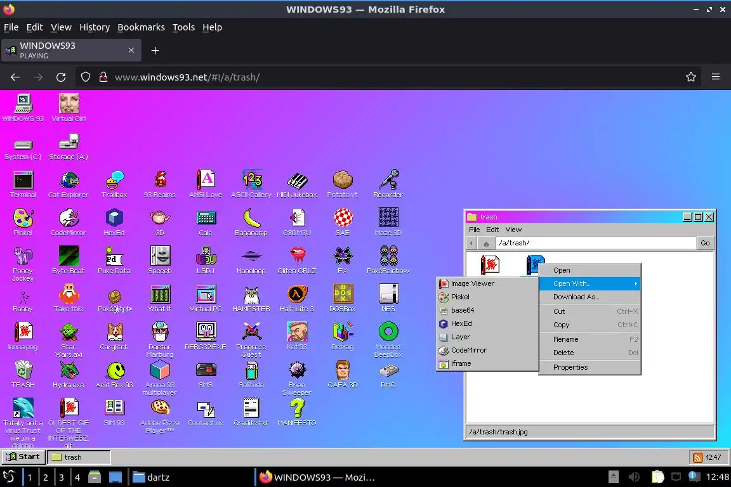Screen dimensions: 731x487
Task: Open with HexEd in submenu
Action: click(487, 323)
